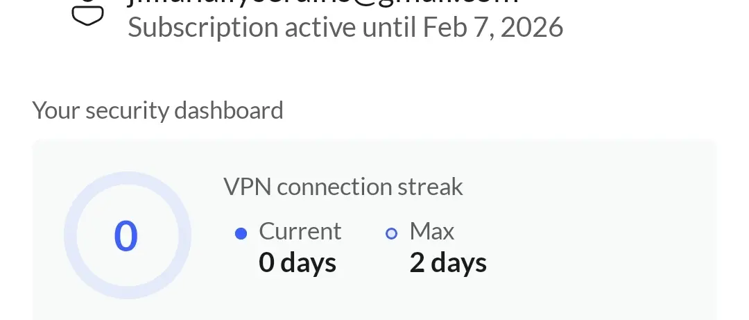Viewport: 749px width, 320px height.
Task: Click the 2 days max value
Action: (448, 262)
